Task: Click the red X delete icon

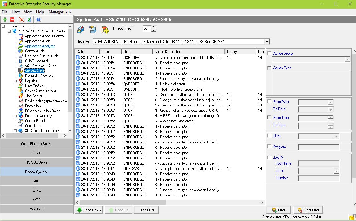Action: (22, 20)
